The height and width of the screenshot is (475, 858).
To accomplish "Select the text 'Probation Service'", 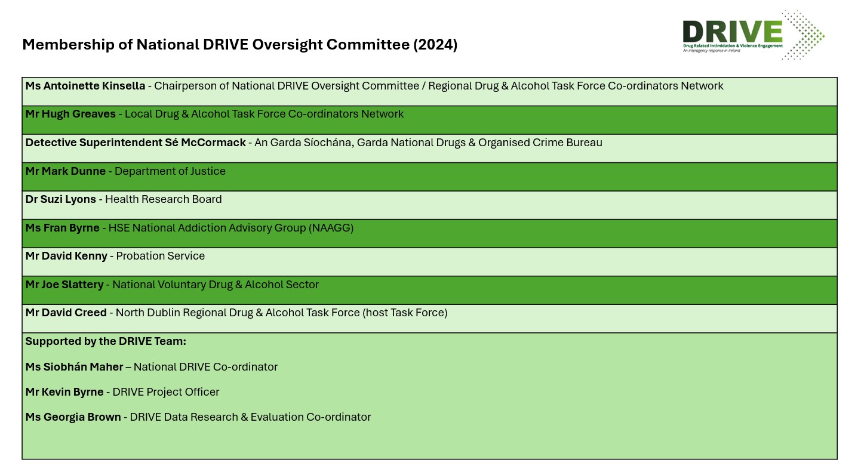I will [x=161, y=256].
